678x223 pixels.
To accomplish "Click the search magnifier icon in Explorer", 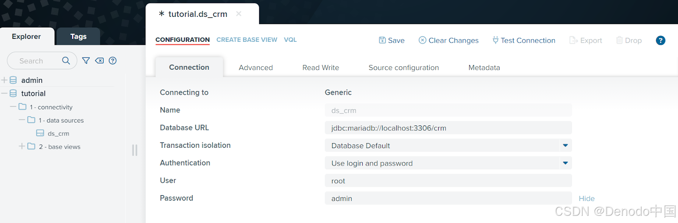I will click(66, 60).
